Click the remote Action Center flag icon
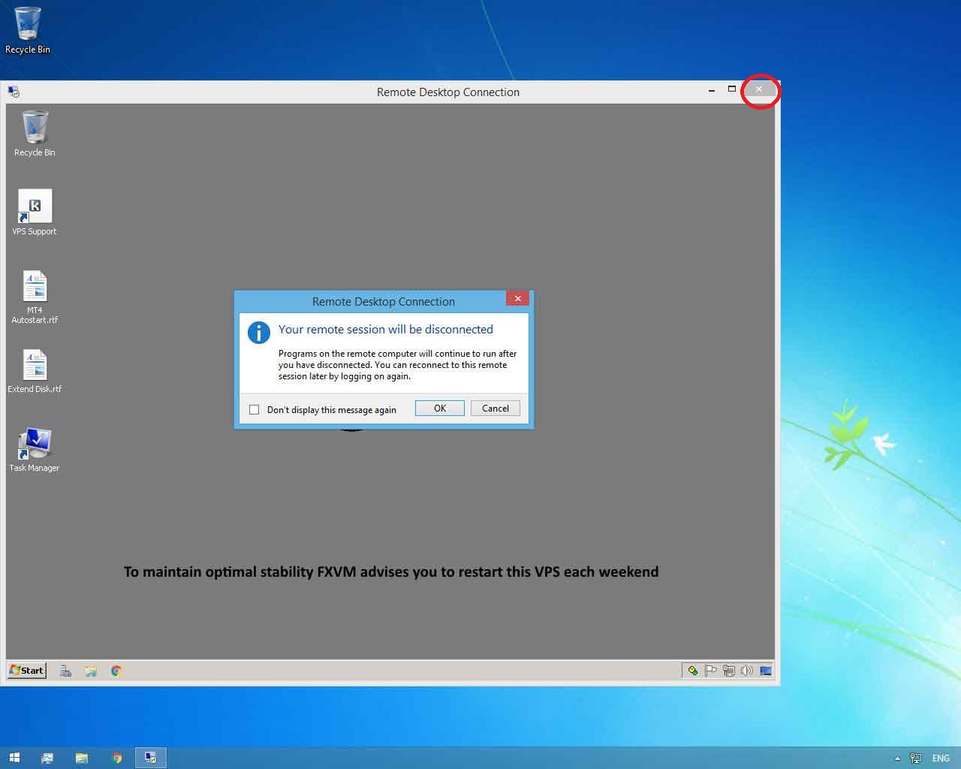 coord(710,671)
